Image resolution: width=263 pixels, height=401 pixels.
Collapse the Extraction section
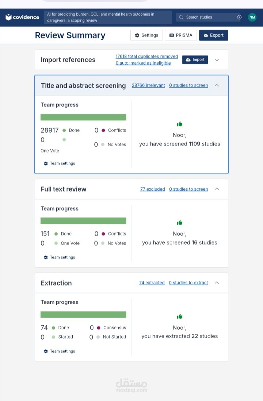tap(217, 283)
